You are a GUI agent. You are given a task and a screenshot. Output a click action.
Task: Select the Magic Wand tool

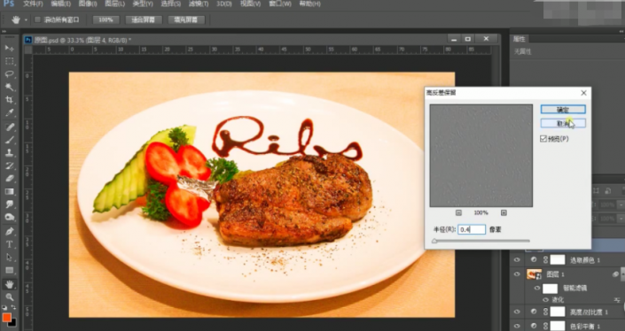[9, 87]
